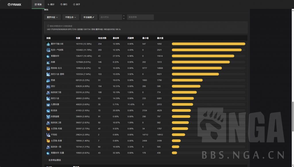Open the 关于 page link
Image resolution: width=294 pixels, height=167 pixels.
tap(77, 5)
